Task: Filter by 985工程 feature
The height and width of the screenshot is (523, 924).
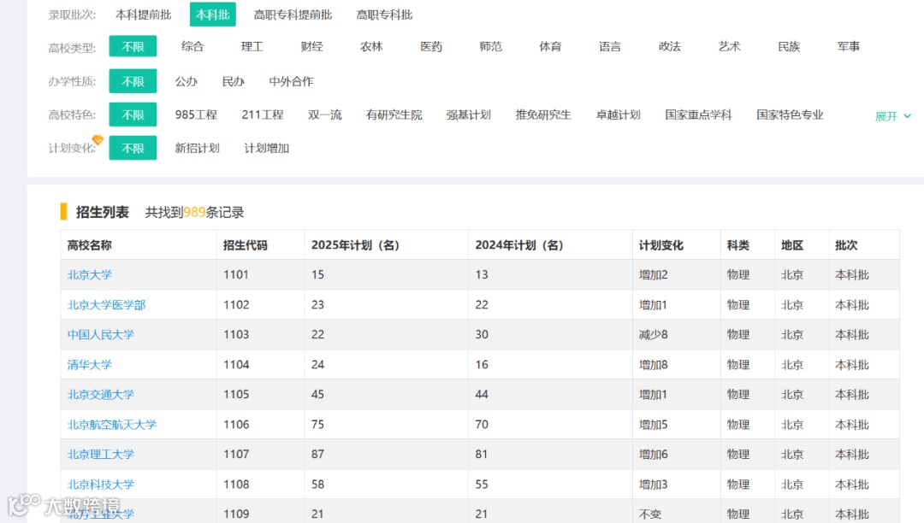Action: (196, 115)
